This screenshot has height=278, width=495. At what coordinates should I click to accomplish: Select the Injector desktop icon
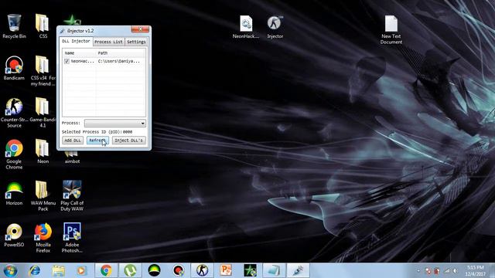tap(275, 27)
